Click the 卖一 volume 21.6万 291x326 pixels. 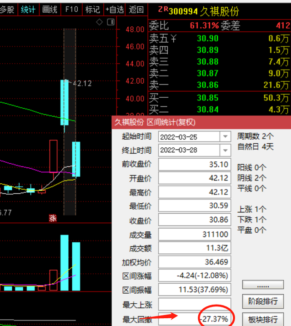(277, 85)
